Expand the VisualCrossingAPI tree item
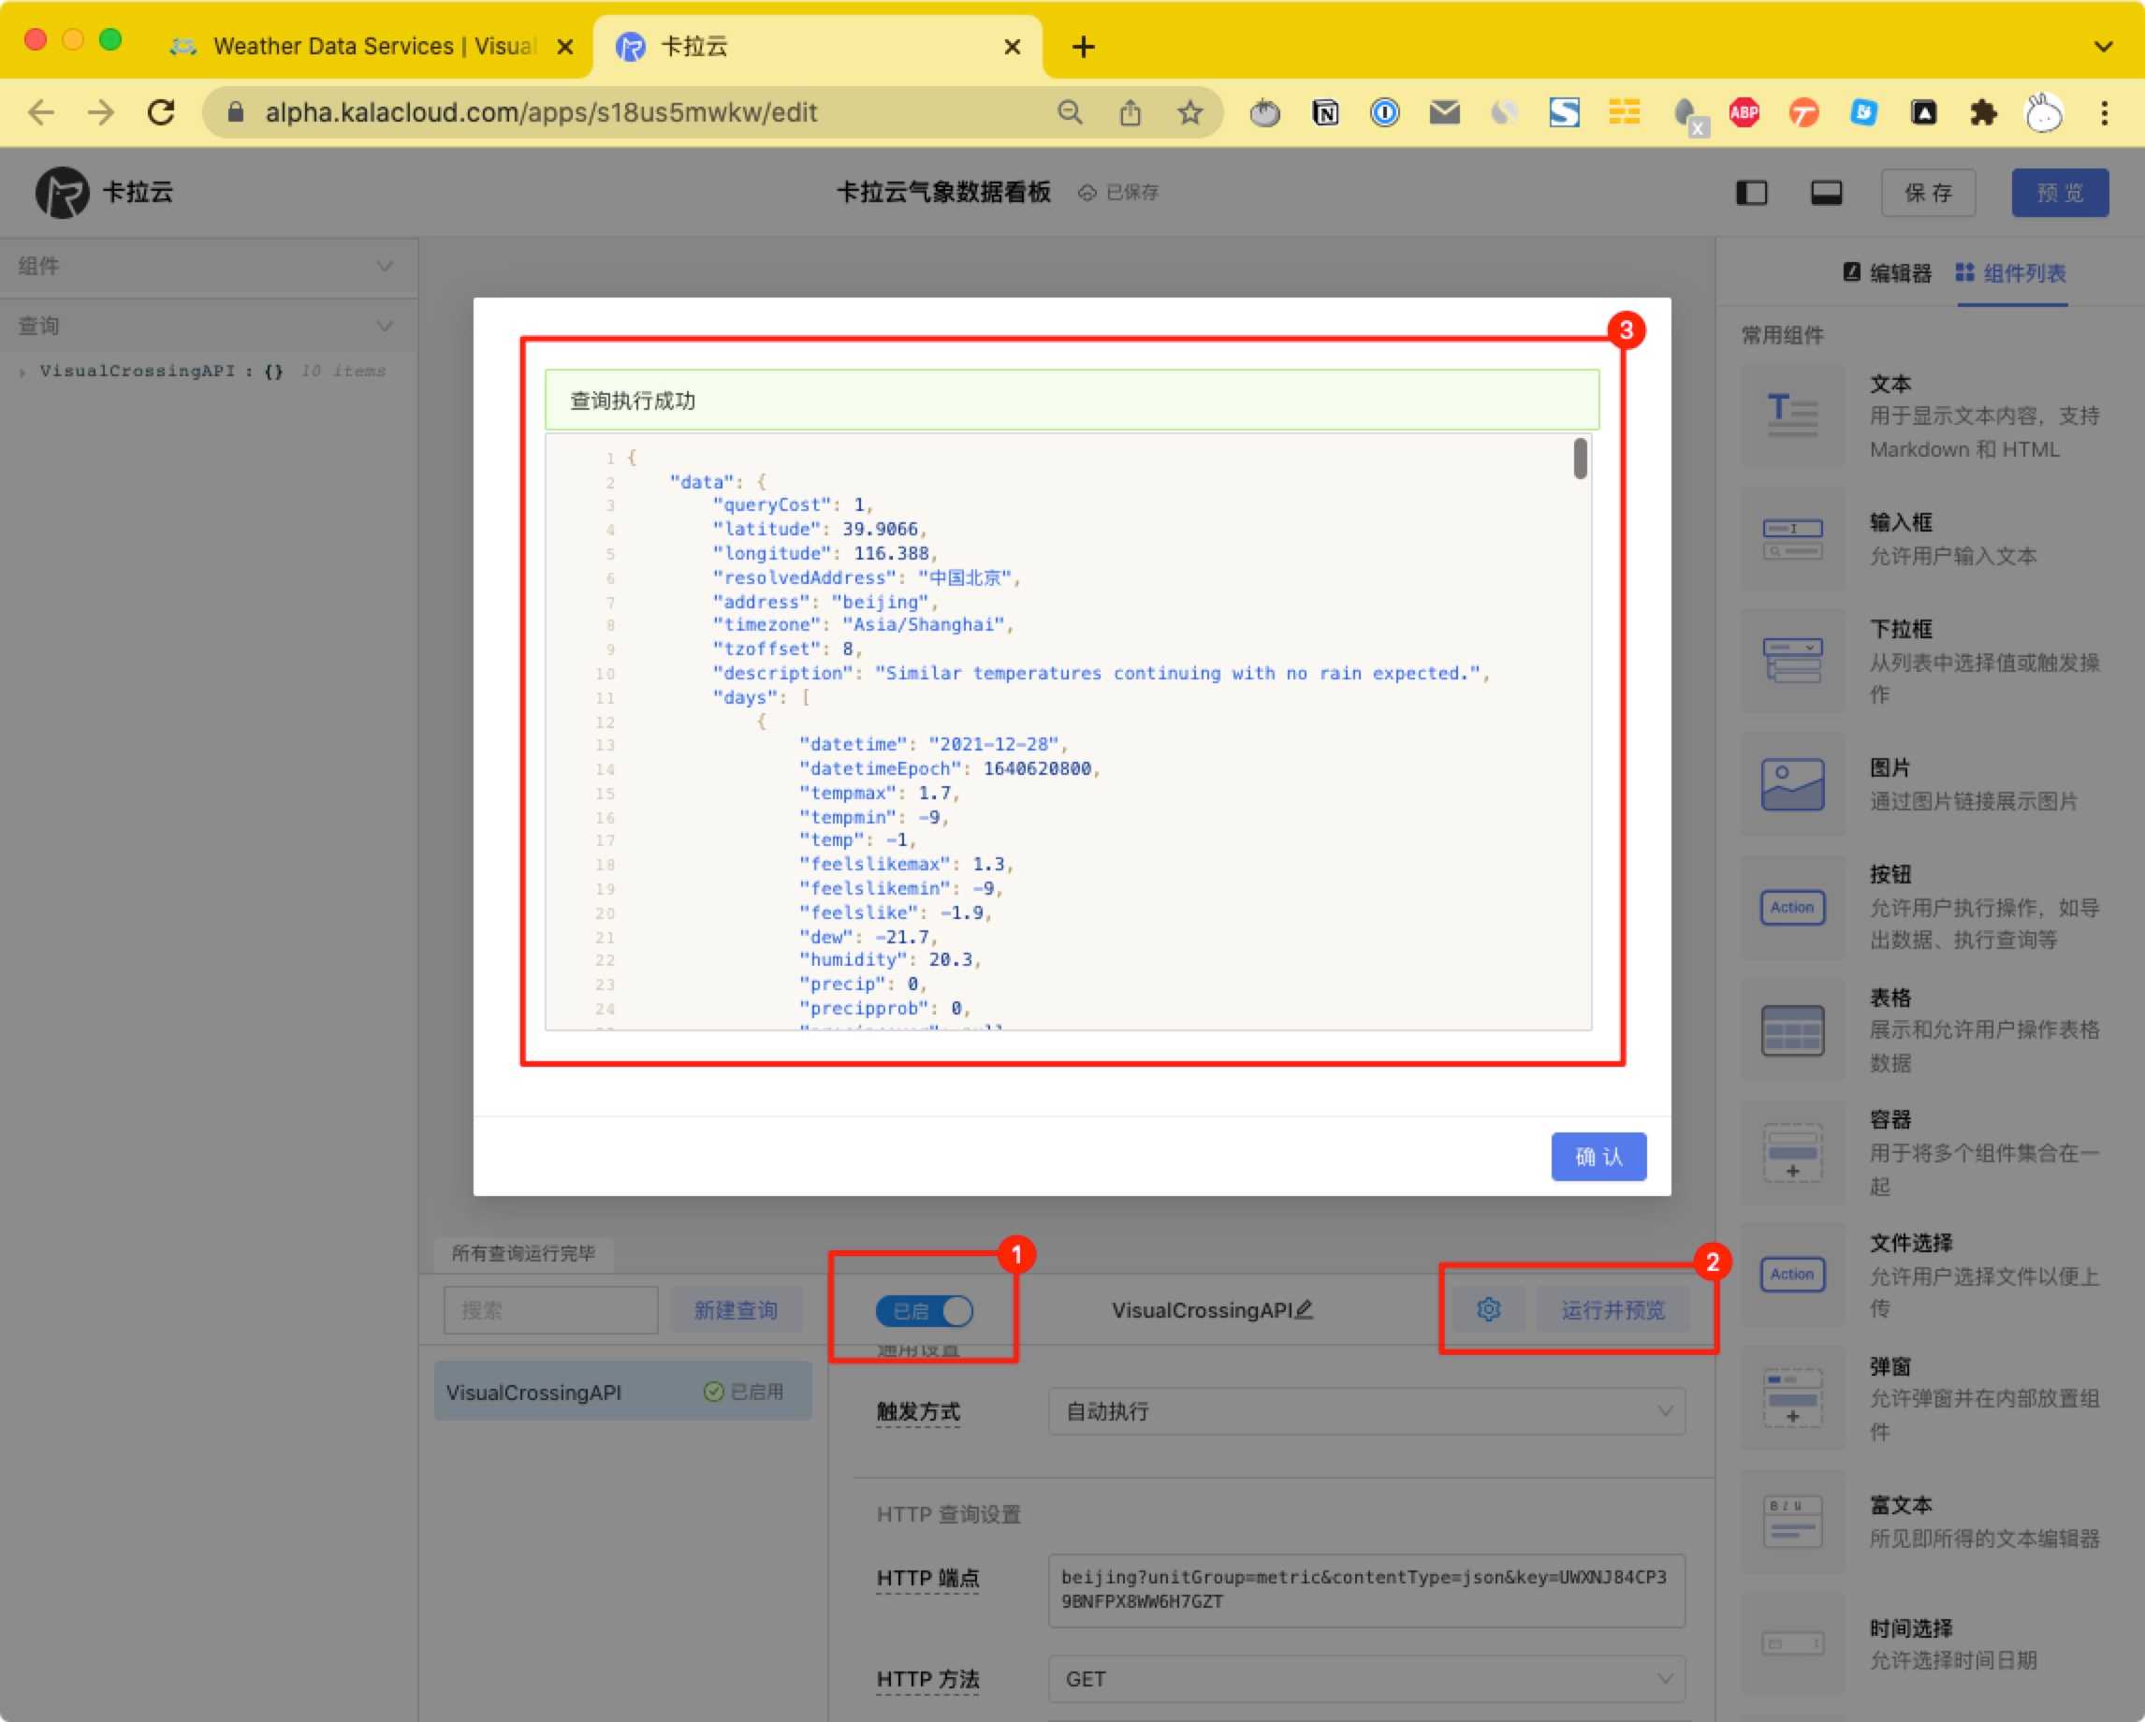Screen dimensions: 2145x1722 22,372
